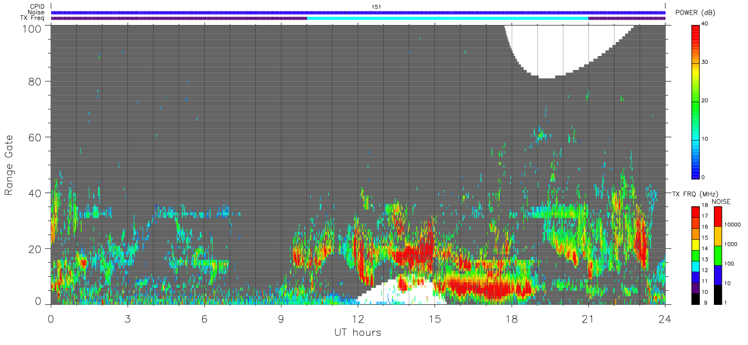Click the 60 tick label on Range Gate axis

coord(34,137)
